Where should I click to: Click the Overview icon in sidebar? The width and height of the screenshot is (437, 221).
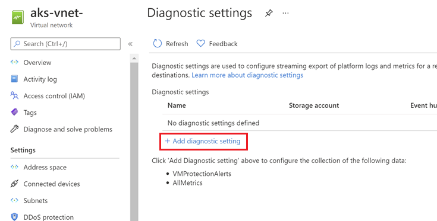pos(14,62)
